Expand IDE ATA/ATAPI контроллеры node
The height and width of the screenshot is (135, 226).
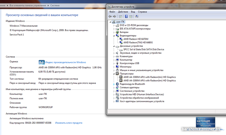point(114,29)
